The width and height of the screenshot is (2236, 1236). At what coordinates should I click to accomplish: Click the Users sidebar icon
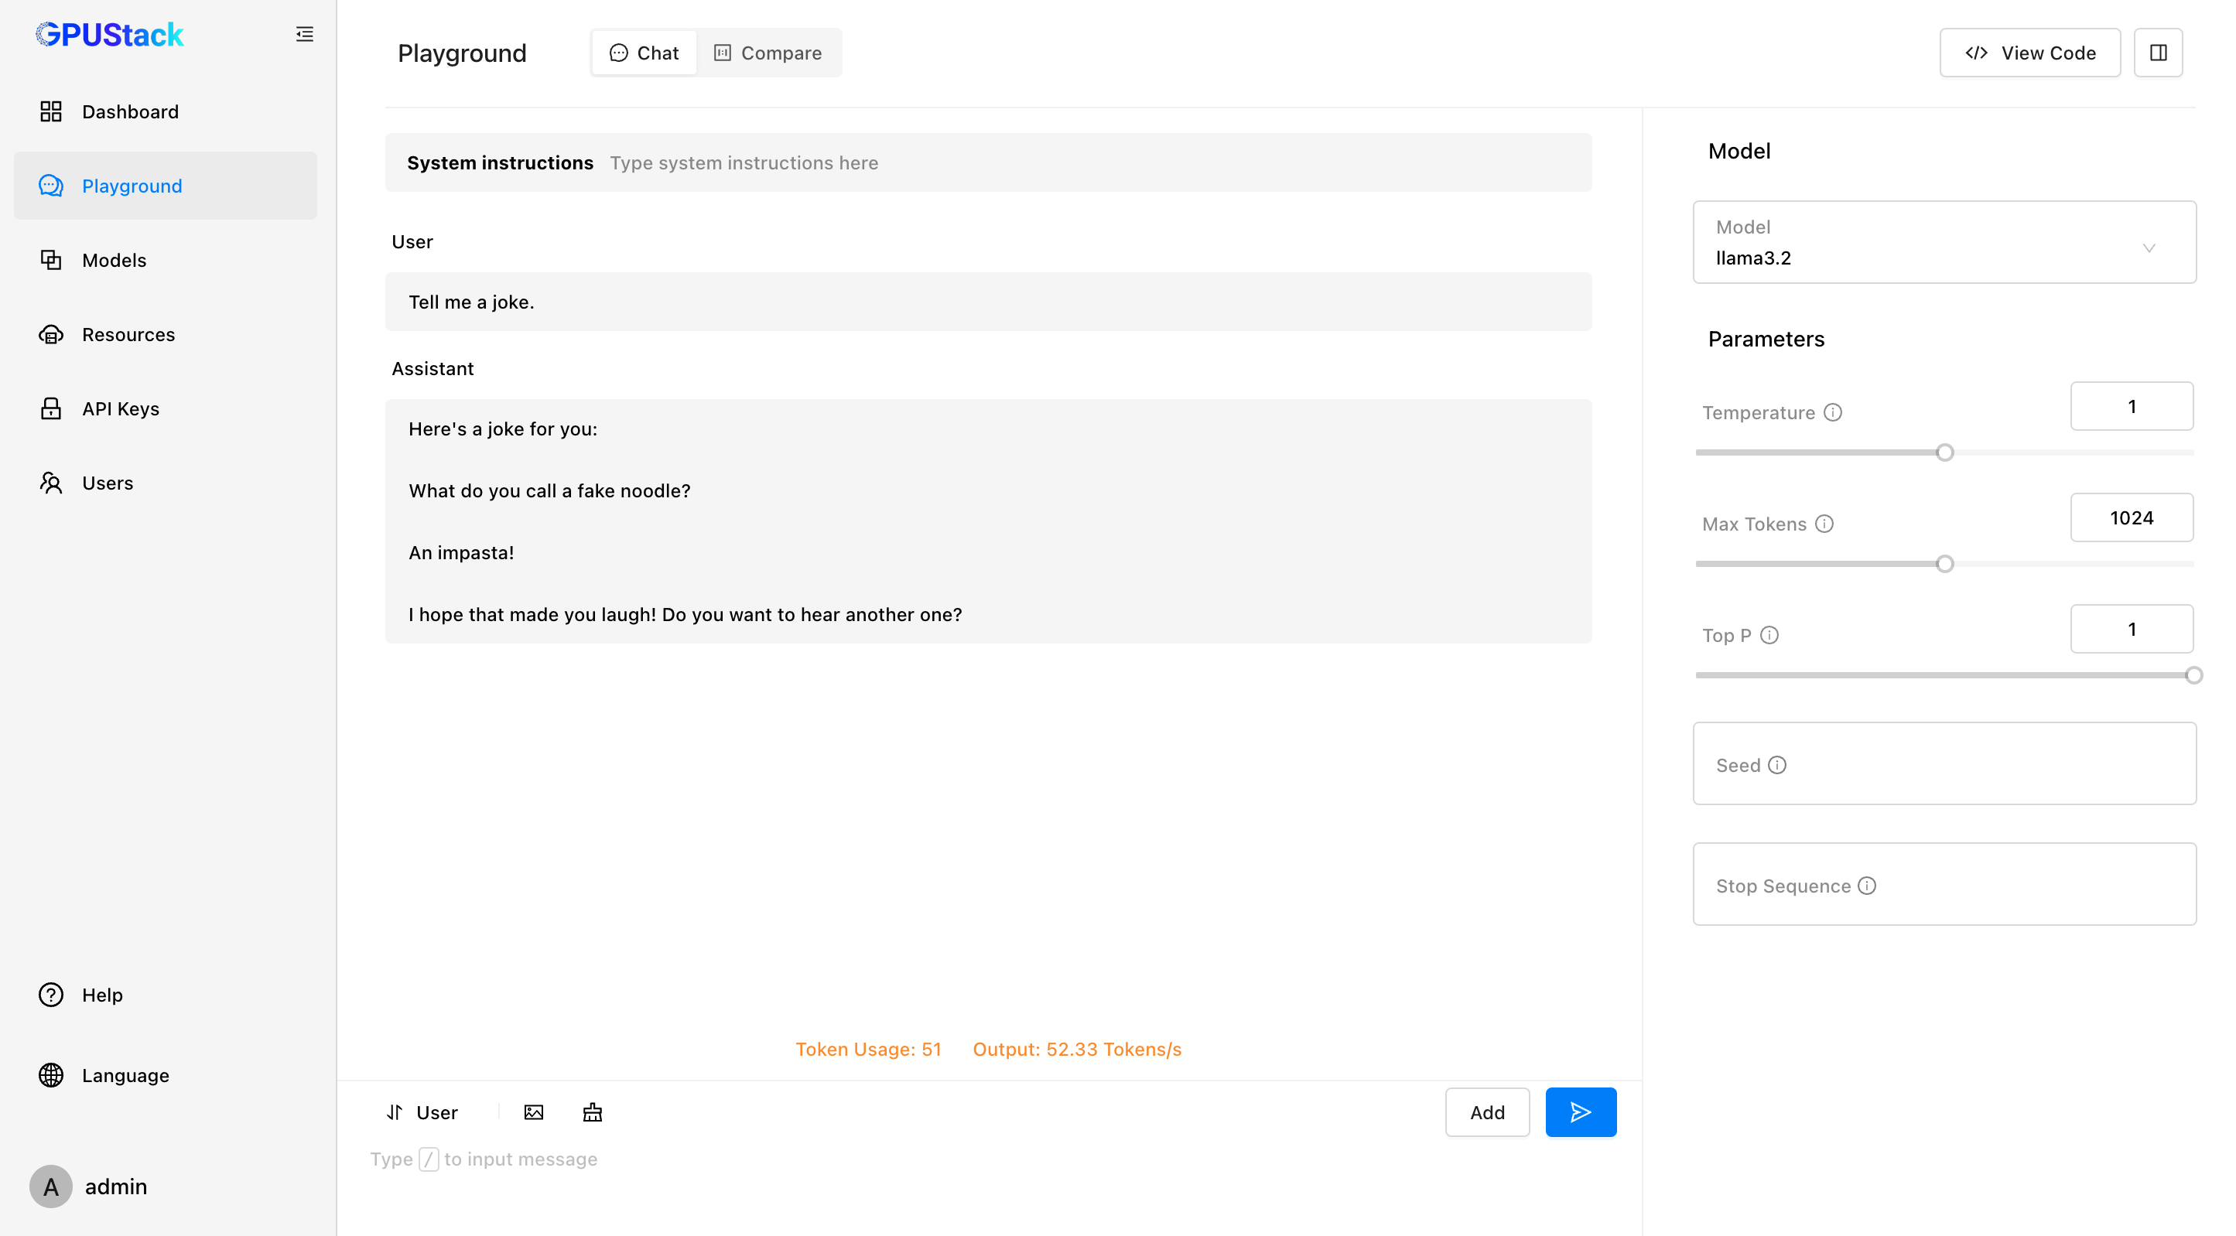[52, 483]
